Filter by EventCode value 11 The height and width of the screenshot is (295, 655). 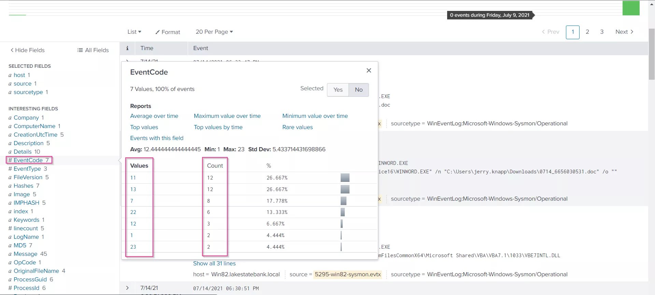click(x=133, y=178)
